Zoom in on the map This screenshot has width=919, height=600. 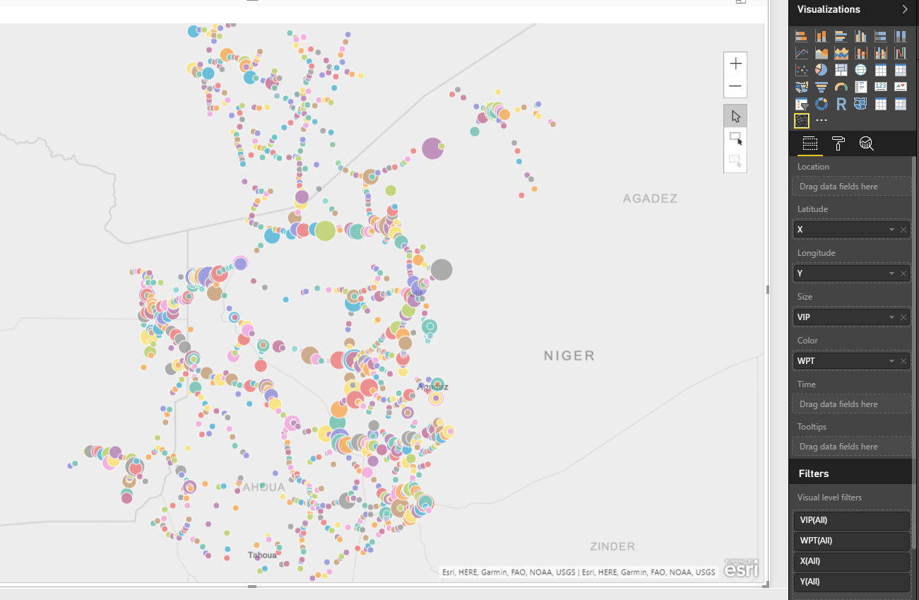tap(735, 64)
